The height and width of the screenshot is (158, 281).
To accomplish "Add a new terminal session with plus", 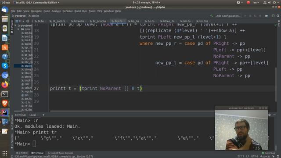I will click(43, 115).
